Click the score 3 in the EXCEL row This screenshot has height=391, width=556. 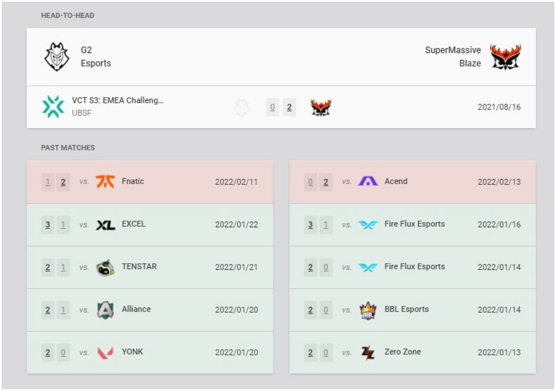pos(48,225)
